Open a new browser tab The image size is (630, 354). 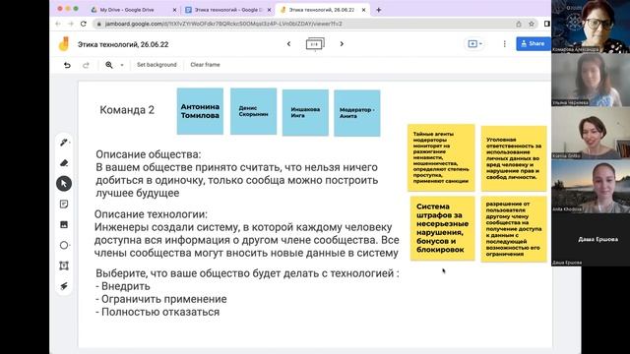click(x=378, y=10)
